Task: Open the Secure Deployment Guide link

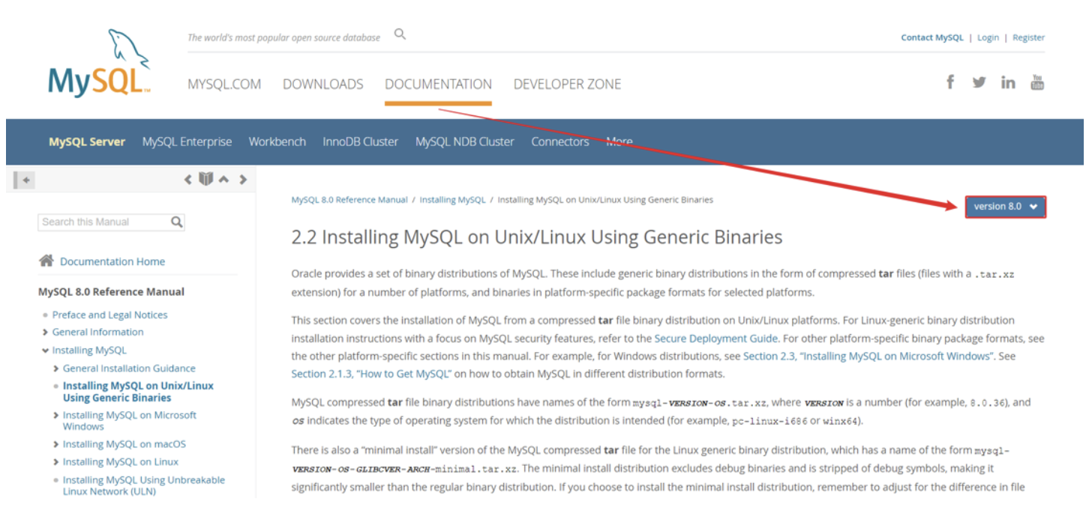Action: click(716, 339)
